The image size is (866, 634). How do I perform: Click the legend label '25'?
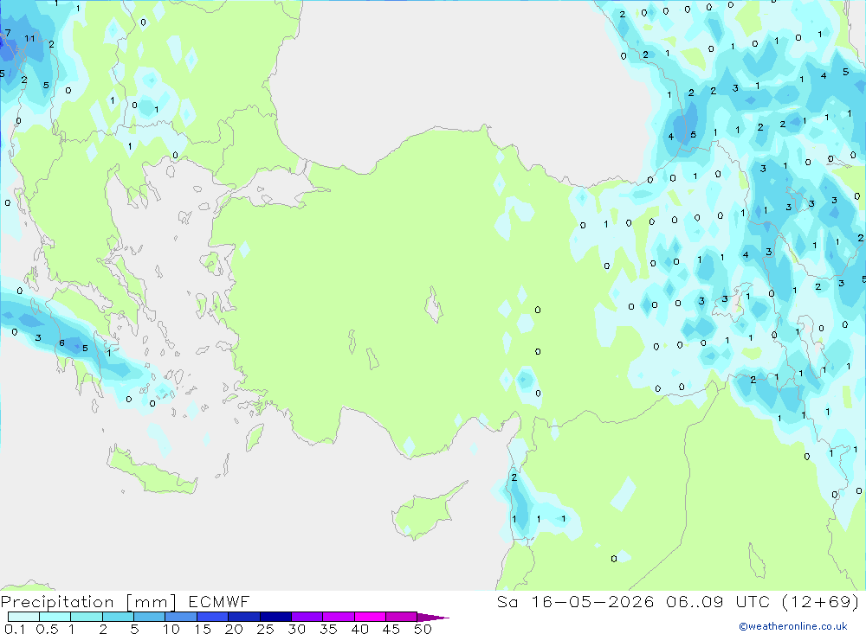coord(265,629)
